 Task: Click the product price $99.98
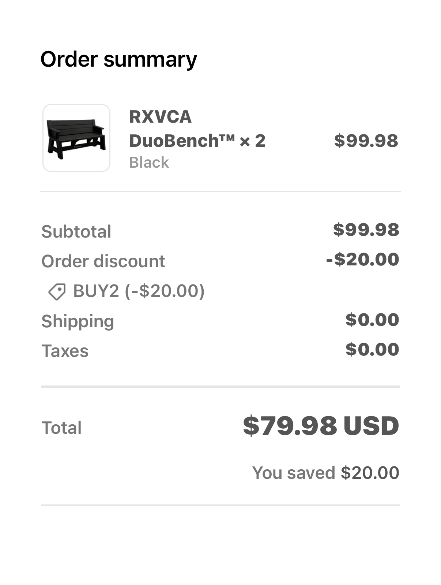coord(366,141)
